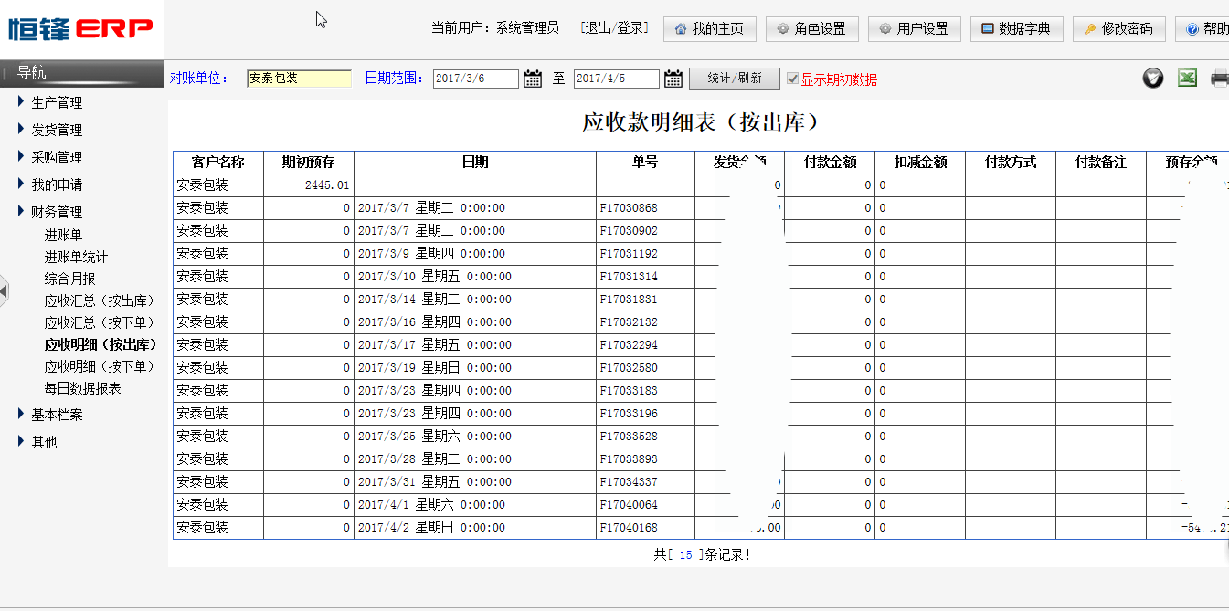This screenshot has height=611, width=1229.
Task: Click the printer icon to print report
Action: coord(1220,79)
